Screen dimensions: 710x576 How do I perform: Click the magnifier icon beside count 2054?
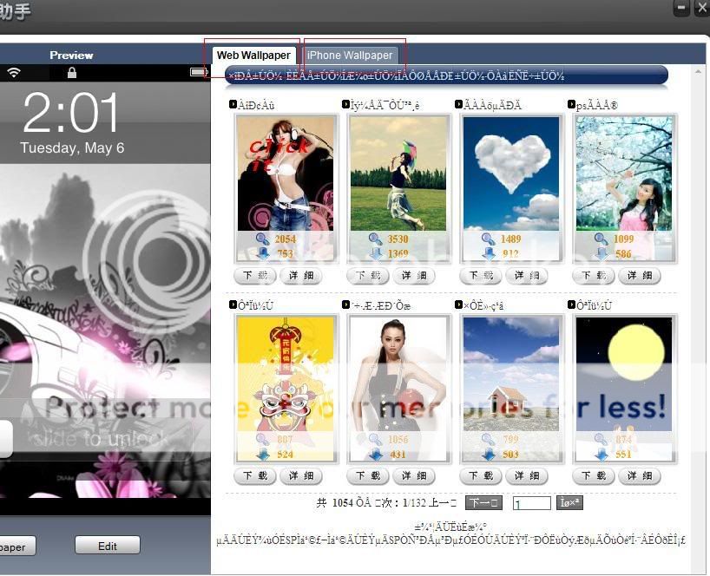(x=262, y=239)
